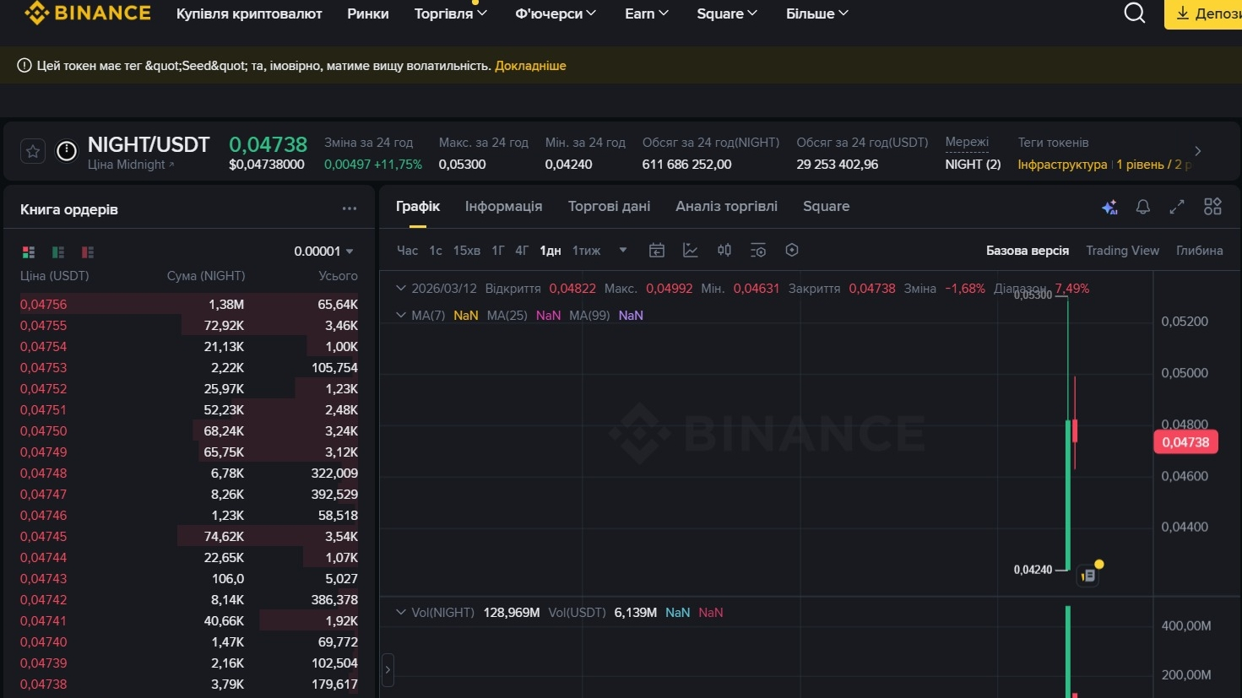Open the search magnifier icon

1135,14
